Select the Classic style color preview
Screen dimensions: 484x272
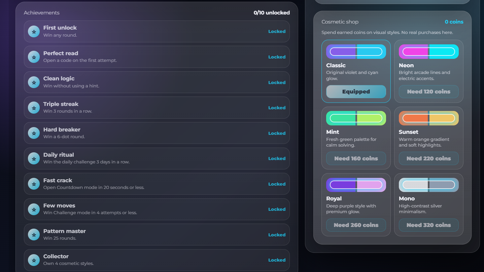click(x=356, y=52)
